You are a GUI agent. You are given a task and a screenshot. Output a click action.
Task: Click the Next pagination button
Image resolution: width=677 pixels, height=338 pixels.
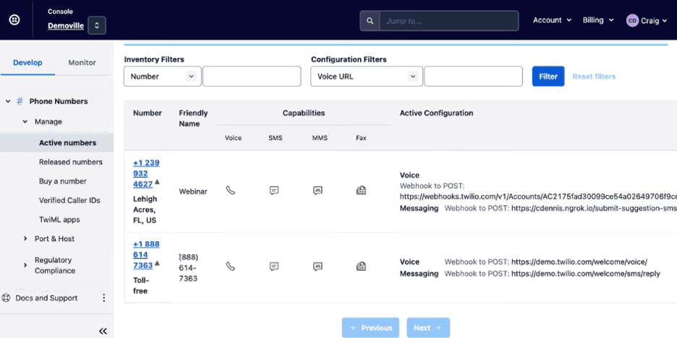point(427,328)
